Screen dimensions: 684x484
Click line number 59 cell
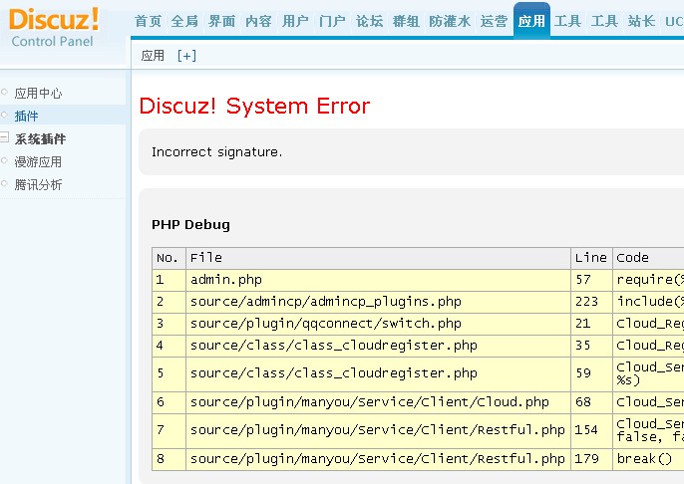click(591, 373)
